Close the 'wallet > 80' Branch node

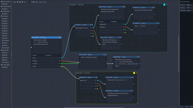coord(97,77)
